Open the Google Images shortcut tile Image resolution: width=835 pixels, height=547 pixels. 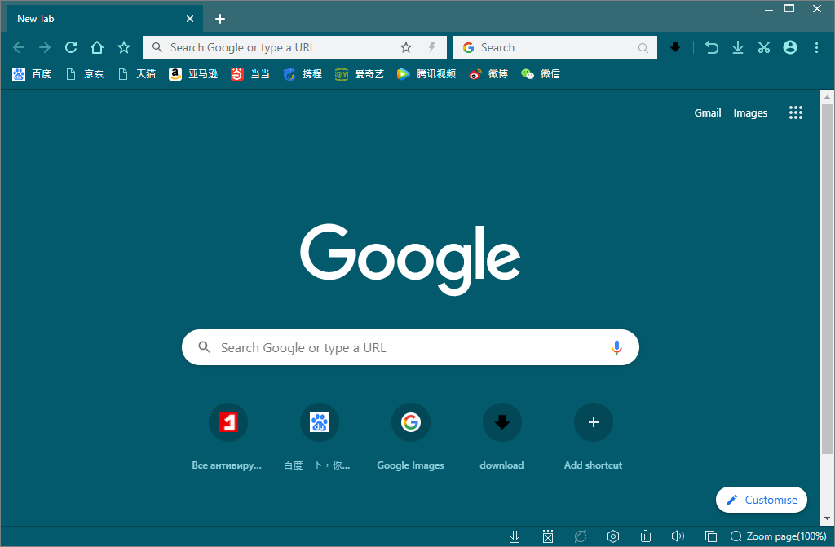coord(410,437)
